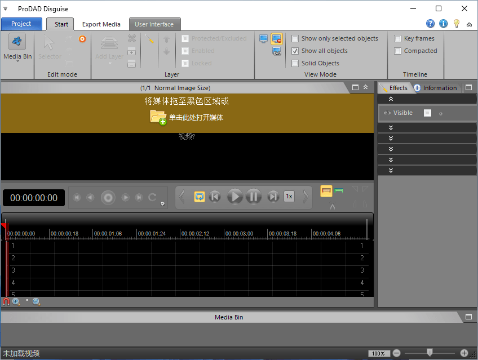The width and height of the screenshot is (478, 360).
Task: Enable Show only selected objects
Action: [295, 39]
